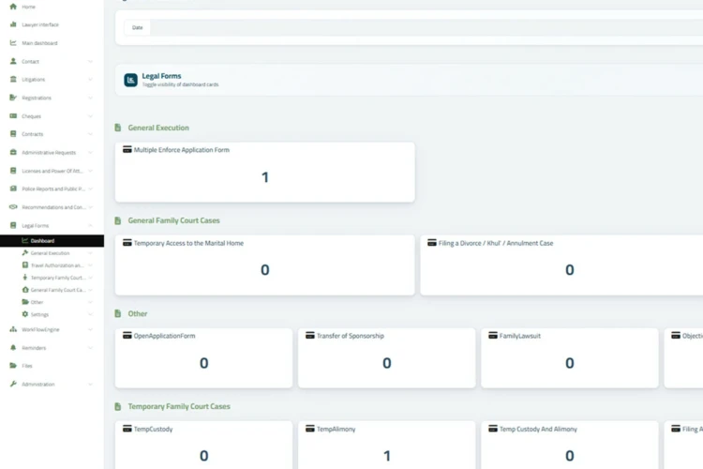The height and width of the screenshot is (469, 703).
Task: Open the Filing a Divorce / Khul' / Annulment card
Action: [561, 265]
